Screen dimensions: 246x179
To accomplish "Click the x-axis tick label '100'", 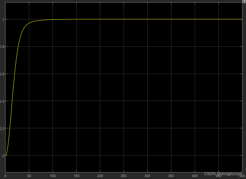I will (53, 176).
